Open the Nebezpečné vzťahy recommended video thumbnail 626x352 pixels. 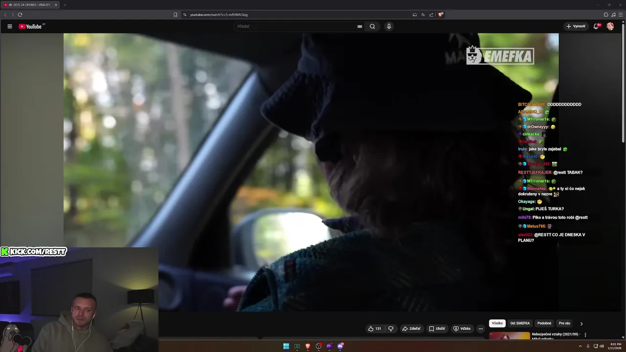click(x=510, y=335)
